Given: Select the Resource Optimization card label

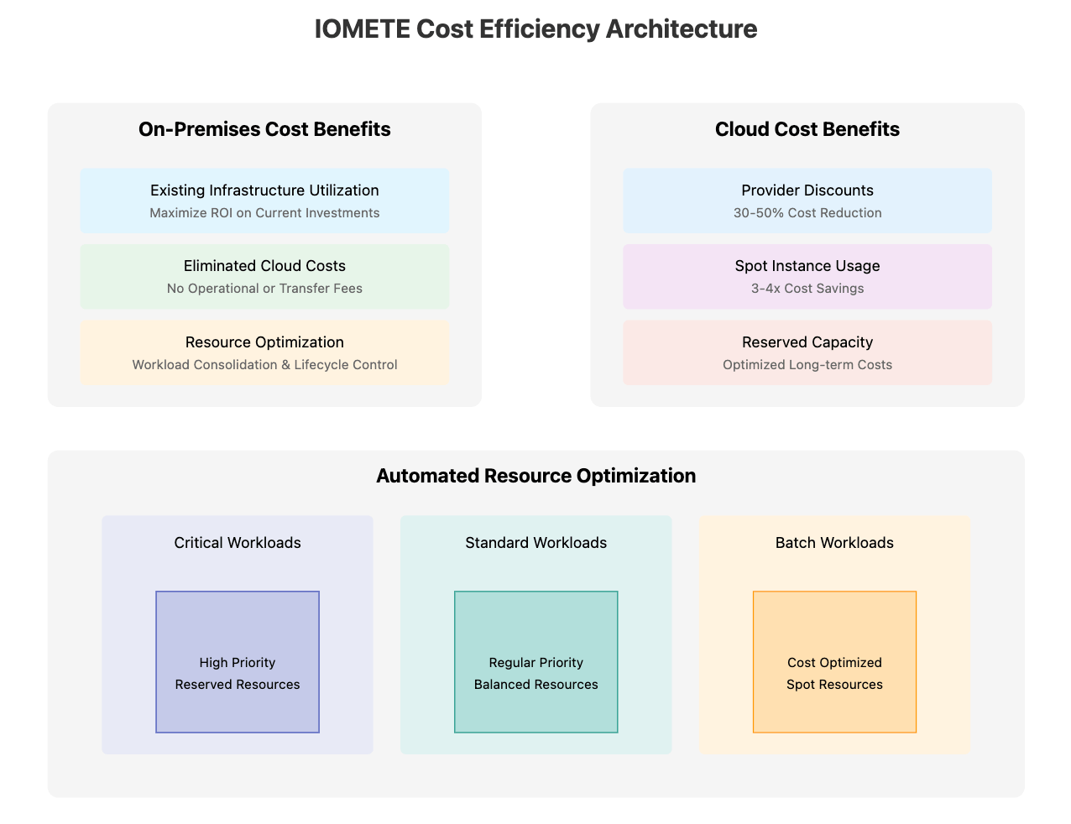Looking at the screenshot, I should (x=264, y=342).
